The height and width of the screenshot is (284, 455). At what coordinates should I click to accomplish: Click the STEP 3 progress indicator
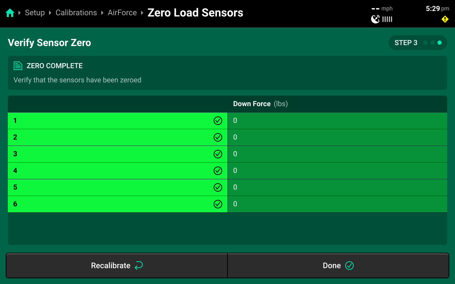418,43
